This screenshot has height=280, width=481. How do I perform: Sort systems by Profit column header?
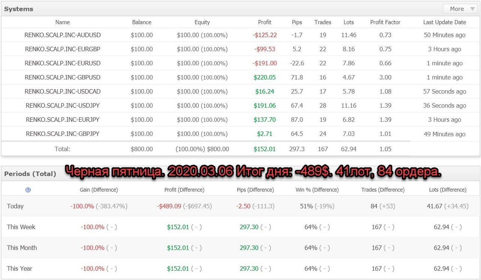[264, 22]
